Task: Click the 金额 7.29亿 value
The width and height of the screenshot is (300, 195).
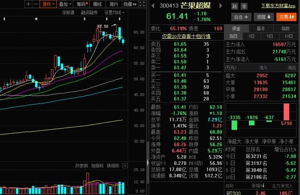Action: click(x=215, y=120)
